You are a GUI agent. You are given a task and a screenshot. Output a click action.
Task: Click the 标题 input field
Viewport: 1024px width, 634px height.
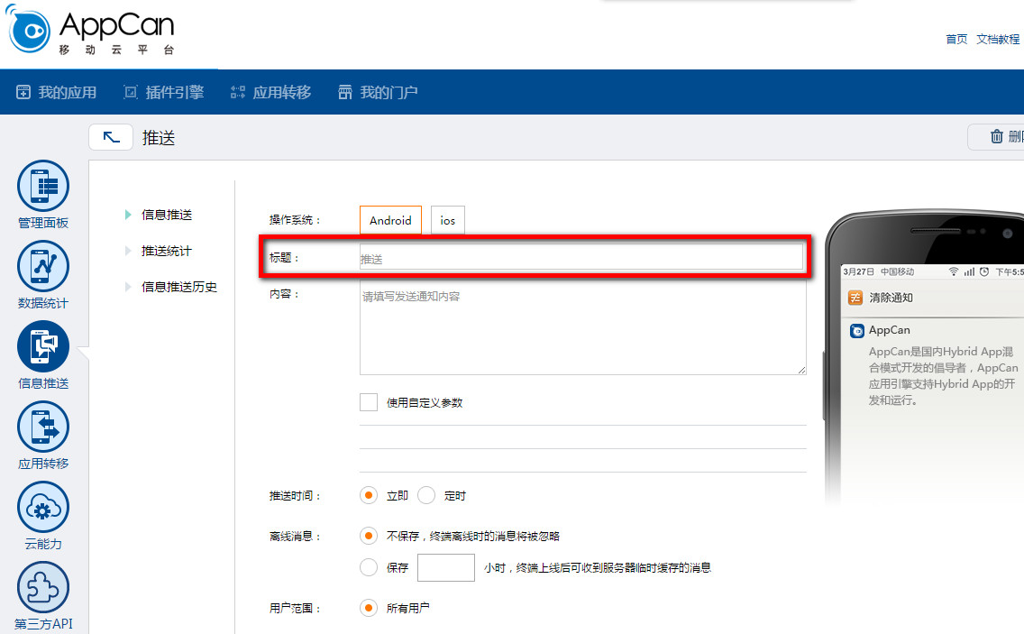click(581, 257)
